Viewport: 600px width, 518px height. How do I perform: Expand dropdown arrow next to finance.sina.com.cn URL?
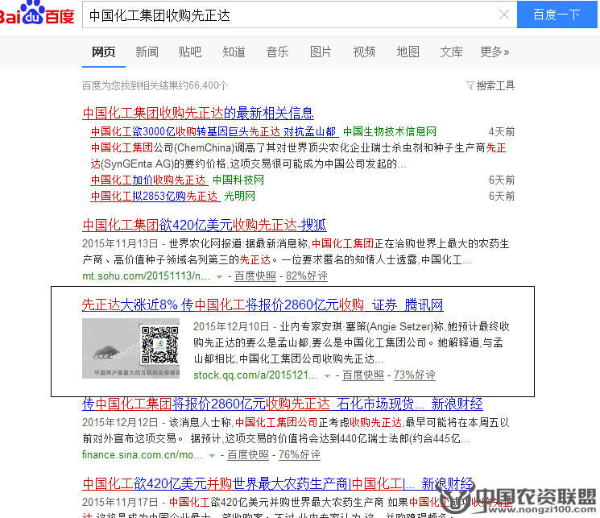tap(212, 456)
